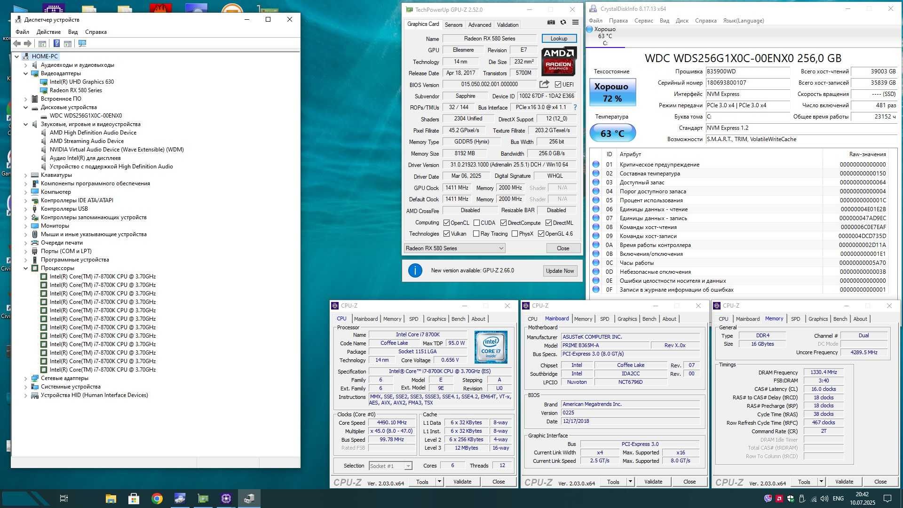Click the BIOS export share icon in GPU-Z
This screenshot has width=903, height=508.
[x=544, y=84]
